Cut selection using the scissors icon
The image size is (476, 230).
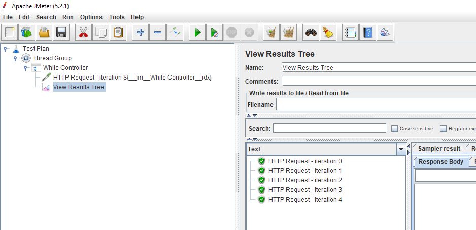coord(84,32)
